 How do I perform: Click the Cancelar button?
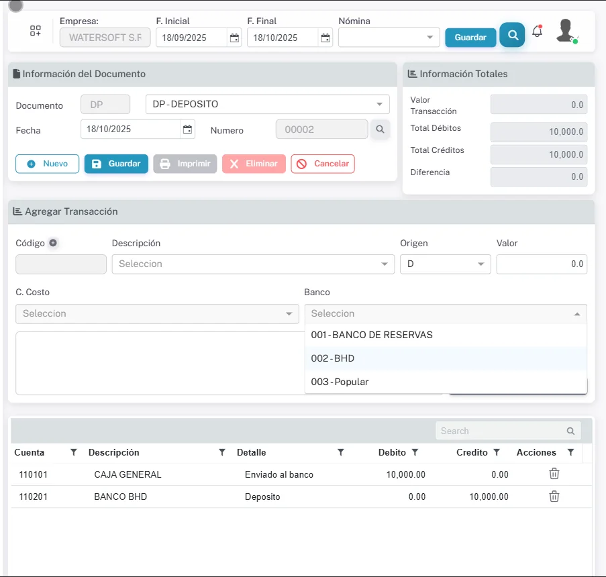tap(323, 164)
